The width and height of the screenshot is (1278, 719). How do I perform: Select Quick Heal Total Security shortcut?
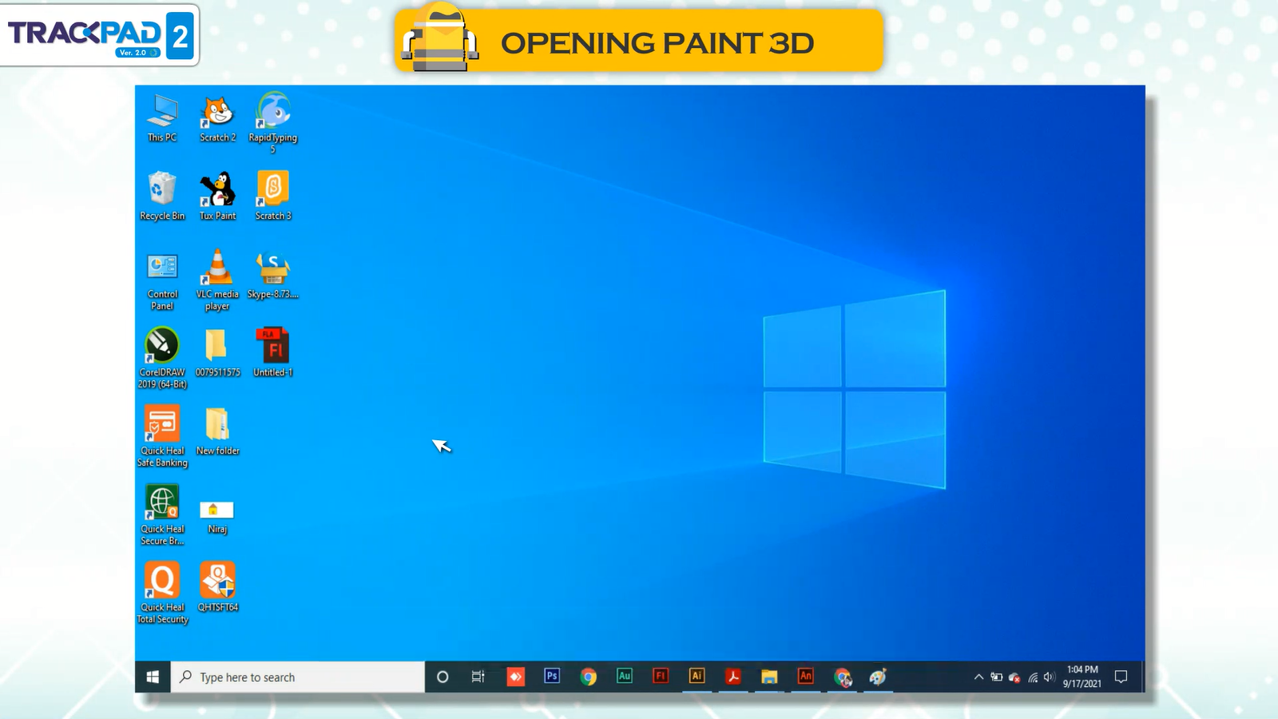[162, 593]
